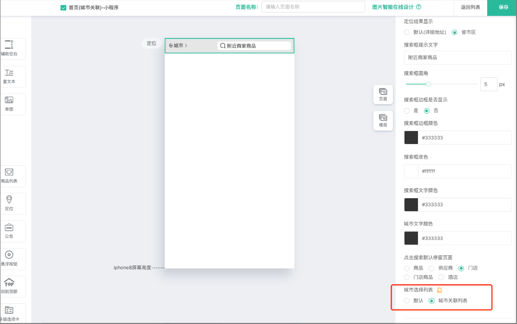The width and height of the screenshot is (517, 324).
Task: Insert the 商品列表 product list component
Action: pyautogui.click(x=9, y=176)
